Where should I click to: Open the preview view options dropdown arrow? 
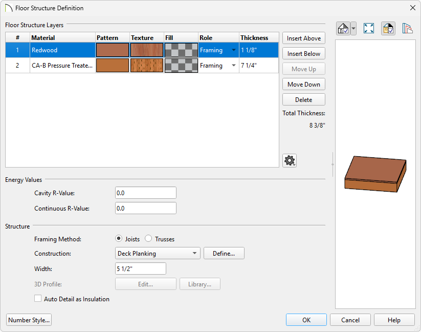(353, 28)
